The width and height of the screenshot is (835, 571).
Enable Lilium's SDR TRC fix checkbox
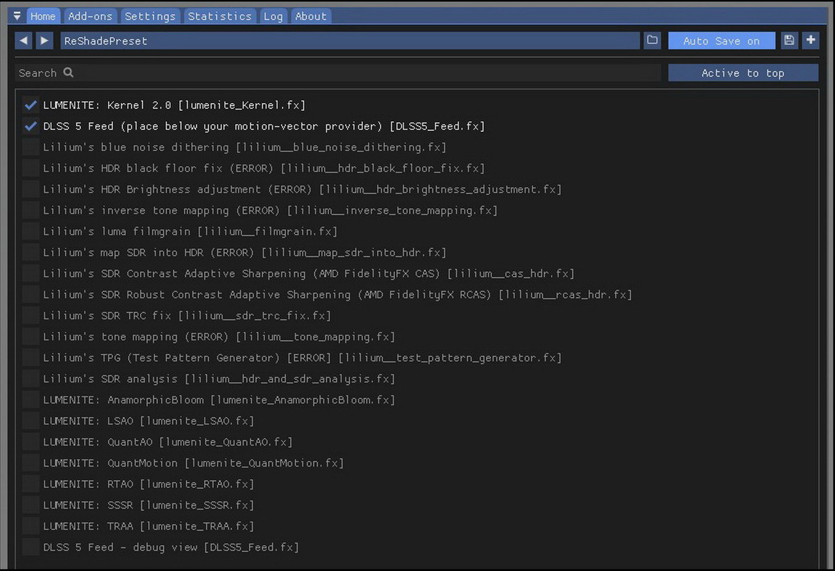coord(31,316)
